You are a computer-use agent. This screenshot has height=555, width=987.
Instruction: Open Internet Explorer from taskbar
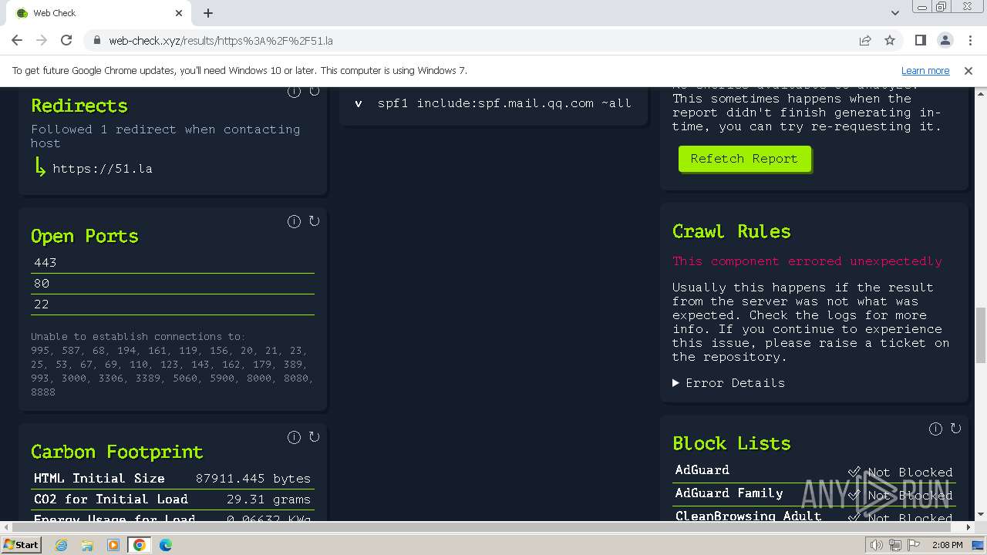click(x=61, y=545)
